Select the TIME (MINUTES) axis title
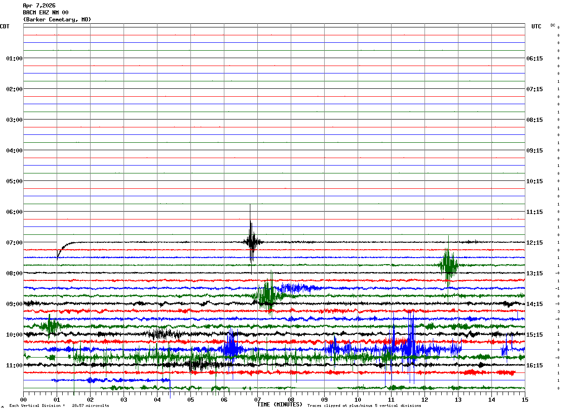The height and width of the screenshot is (412, 562). [x=280, y=405]
